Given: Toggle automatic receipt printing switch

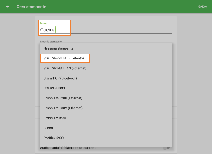Looking at the screenshot, I should point(166,148).
